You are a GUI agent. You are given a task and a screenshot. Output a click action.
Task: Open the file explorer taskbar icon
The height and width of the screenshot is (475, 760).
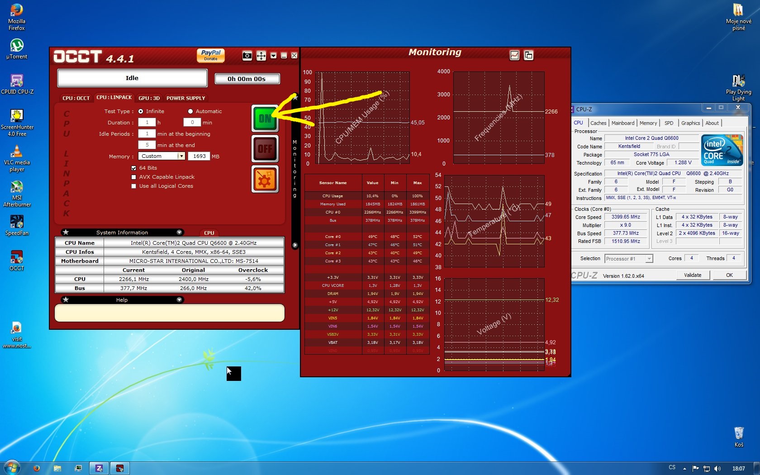click(x=57, y=468)
